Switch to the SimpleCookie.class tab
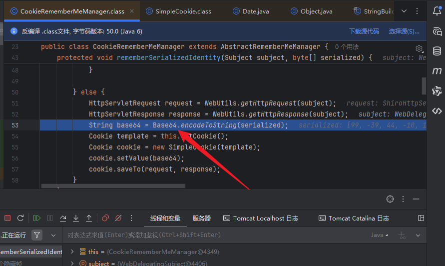 179,11
